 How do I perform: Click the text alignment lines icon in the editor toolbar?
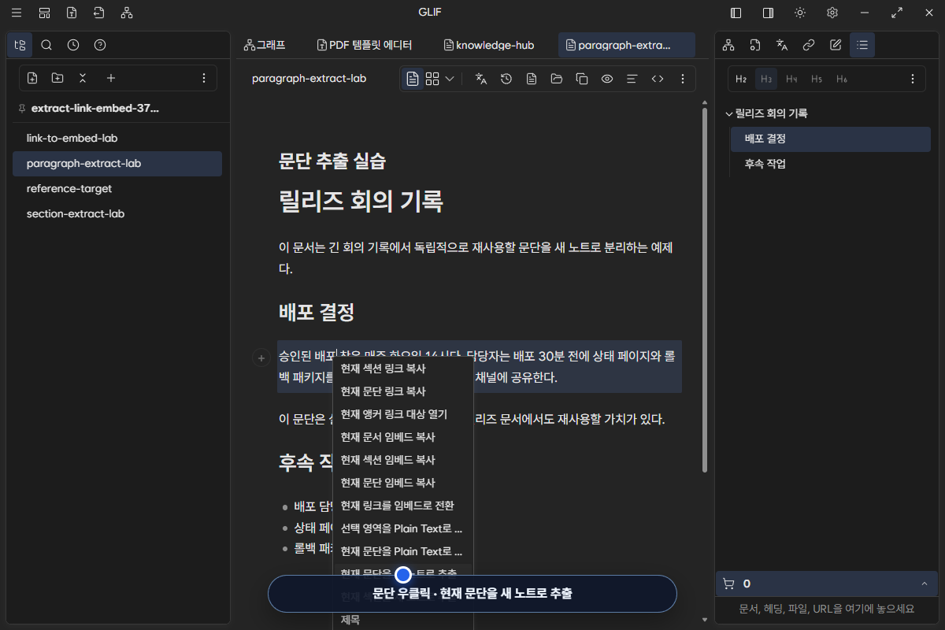tap(632, 79)
